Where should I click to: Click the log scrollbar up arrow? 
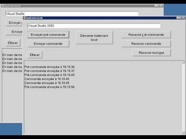click(183, 62)
